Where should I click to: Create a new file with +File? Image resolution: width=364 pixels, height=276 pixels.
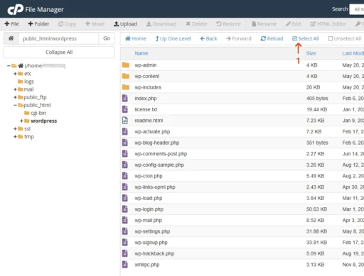click(x=11, y=24)
